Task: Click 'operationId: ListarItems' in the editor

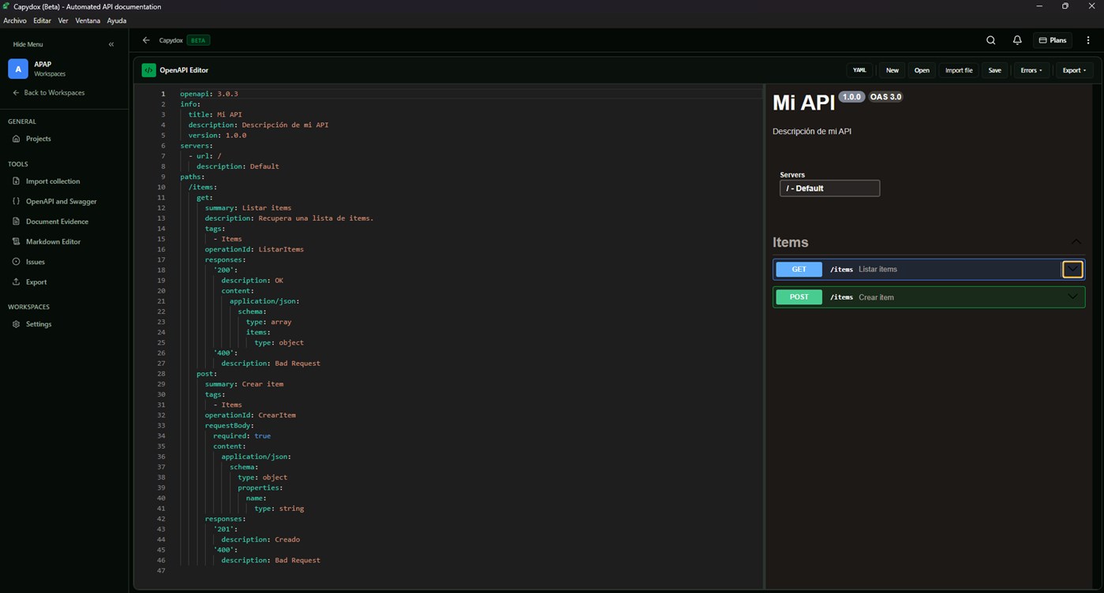Action: pos(254,249)
